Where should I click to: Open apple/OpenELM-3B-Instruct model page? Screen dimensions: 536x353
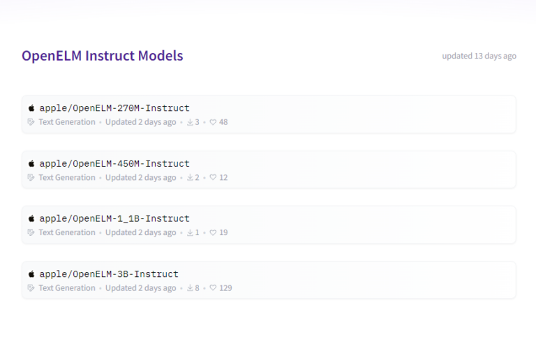(x=109, y=274)
